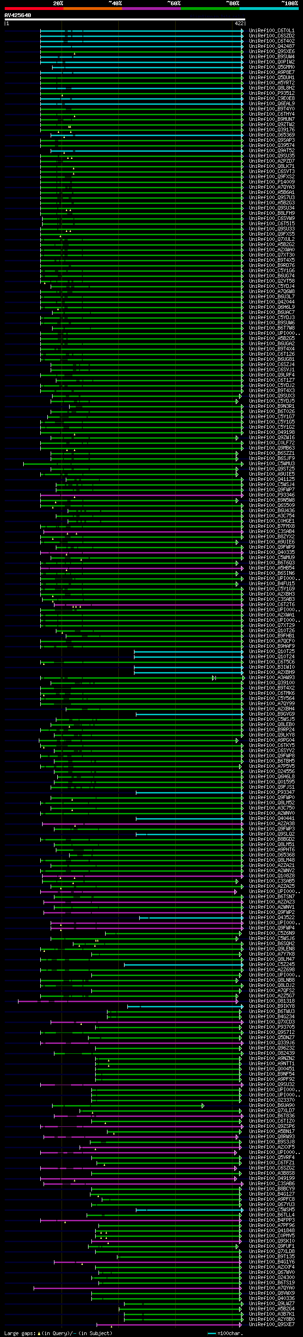Image resolution: width=303 pixels, height=1337 pixels.
Task: Select hit label UniRef100_O24556
Action: [x=271, y=771]
